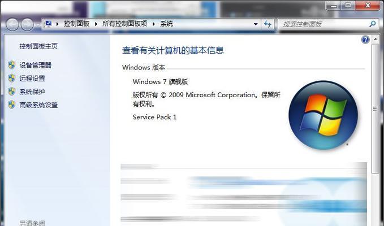Expand the arrow before 控制面板 breadcrumb
Screen dimensions: 384x226
click(x=58, y=24)
